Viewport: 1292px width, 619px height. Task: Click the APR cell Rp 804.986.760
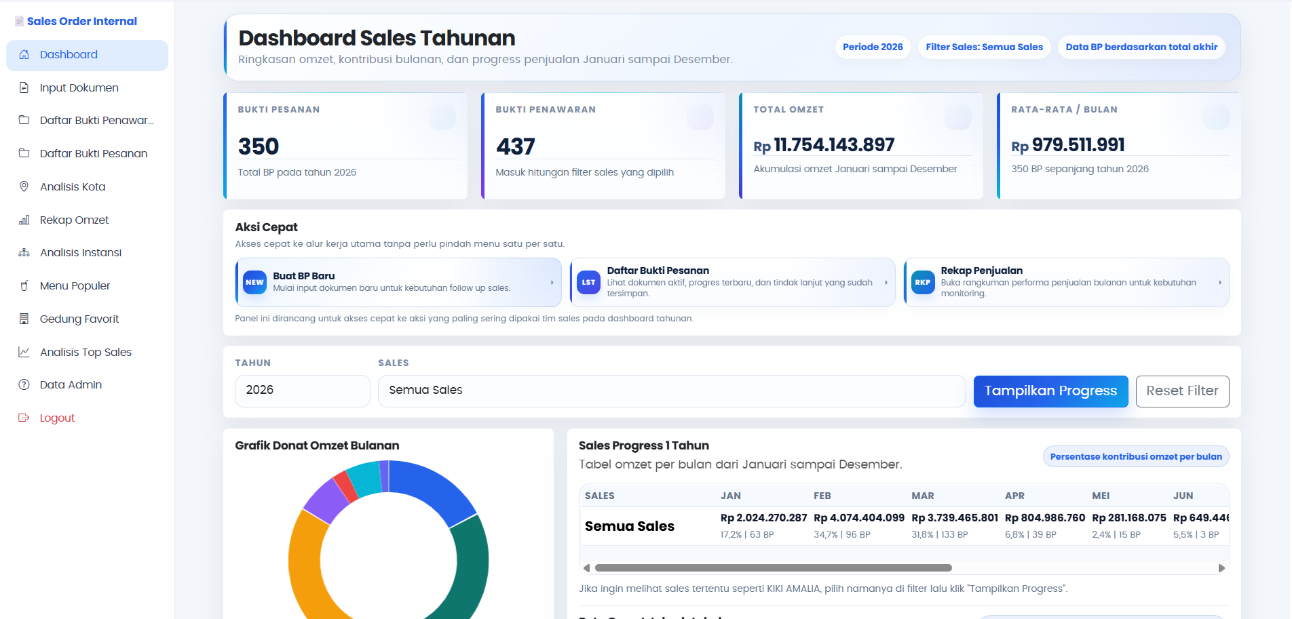point(1045,518)
